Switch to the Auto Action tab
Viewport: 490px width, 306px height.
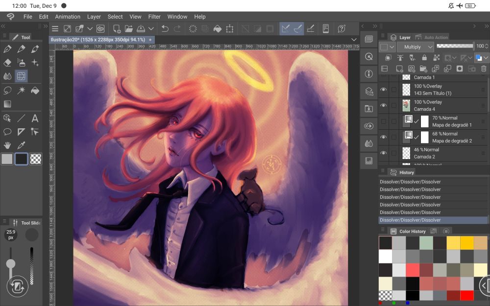(x=435, y=37)
